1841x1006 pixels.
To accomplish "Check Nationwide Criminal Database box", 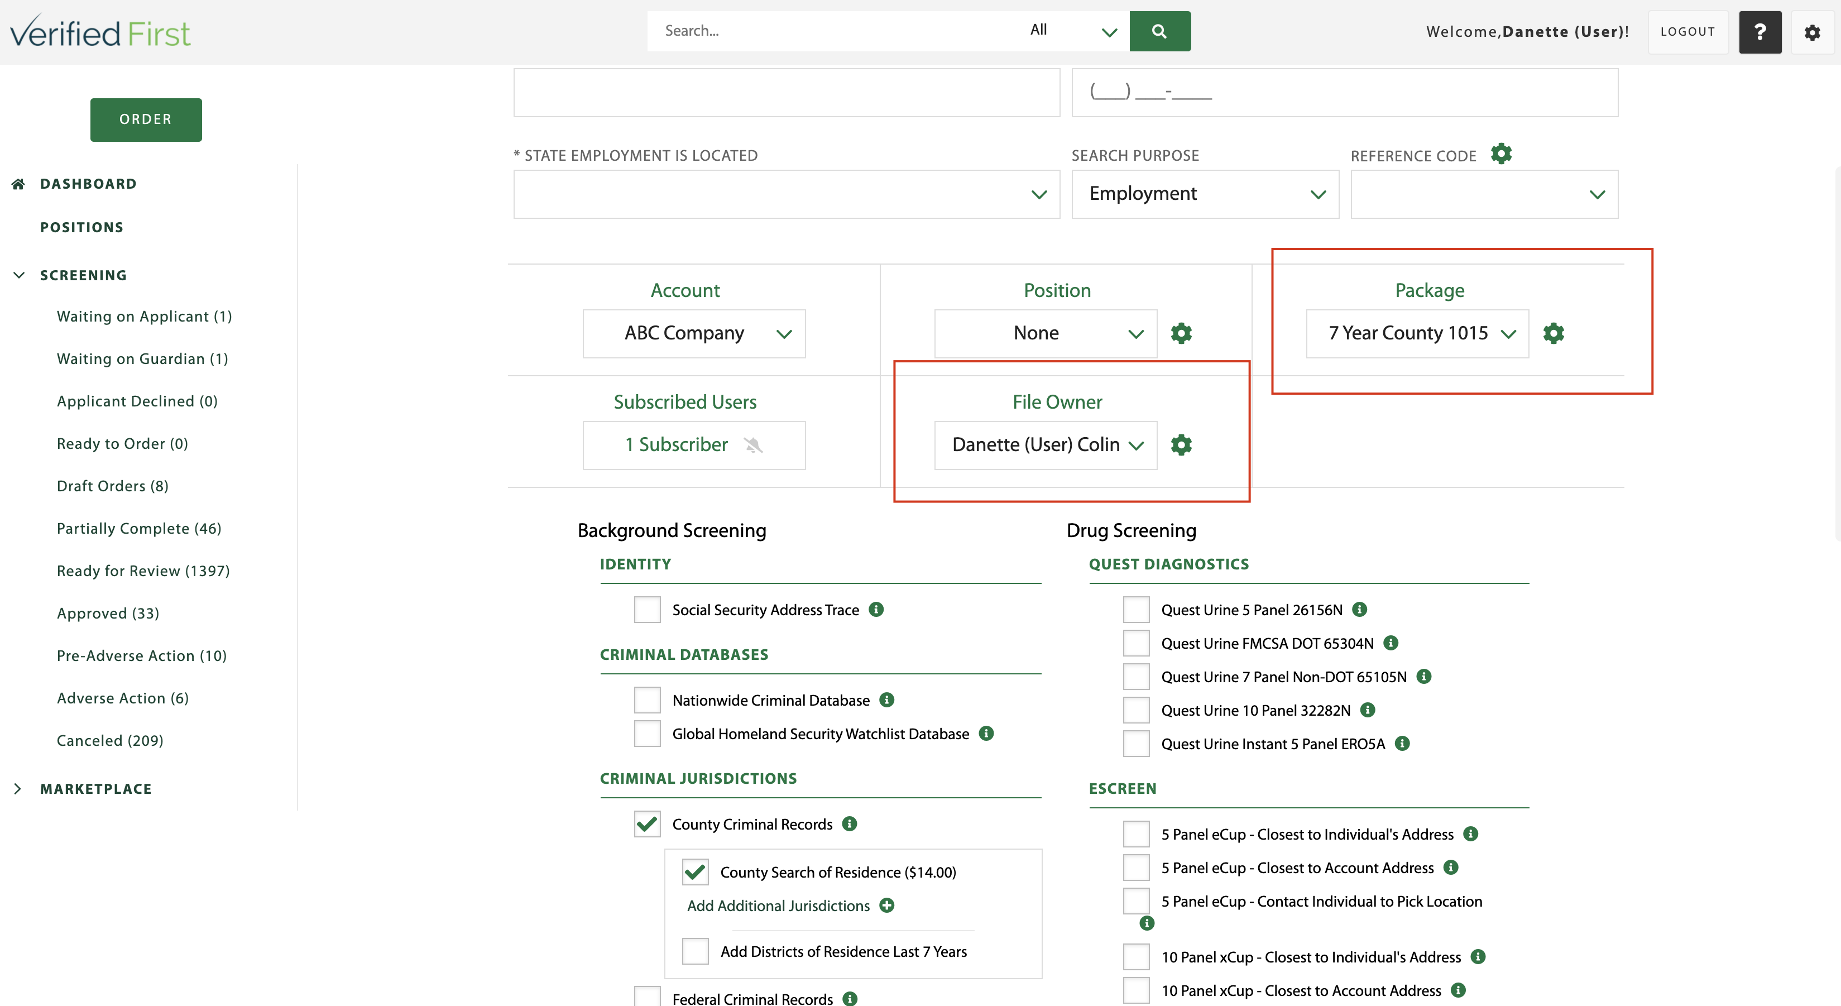I will coord(648,700).
